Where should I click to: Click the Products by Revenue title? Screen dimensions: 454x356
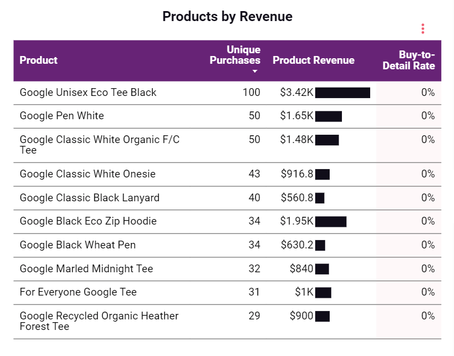coord(227,17)
